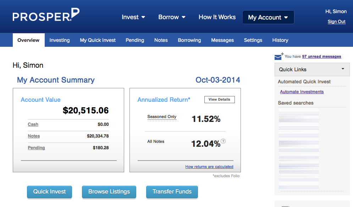Viewport: 353px width, 207px height.
Task: Click the Quick Invest button
Action: click(50, 192)
